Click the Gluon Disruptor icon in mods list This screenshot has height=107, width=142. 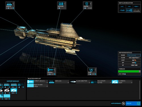pos(73,82)
